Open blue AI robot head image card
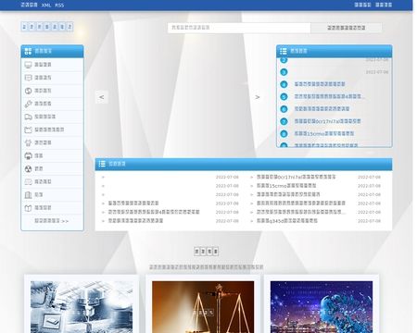 click(x=322, y=307)
